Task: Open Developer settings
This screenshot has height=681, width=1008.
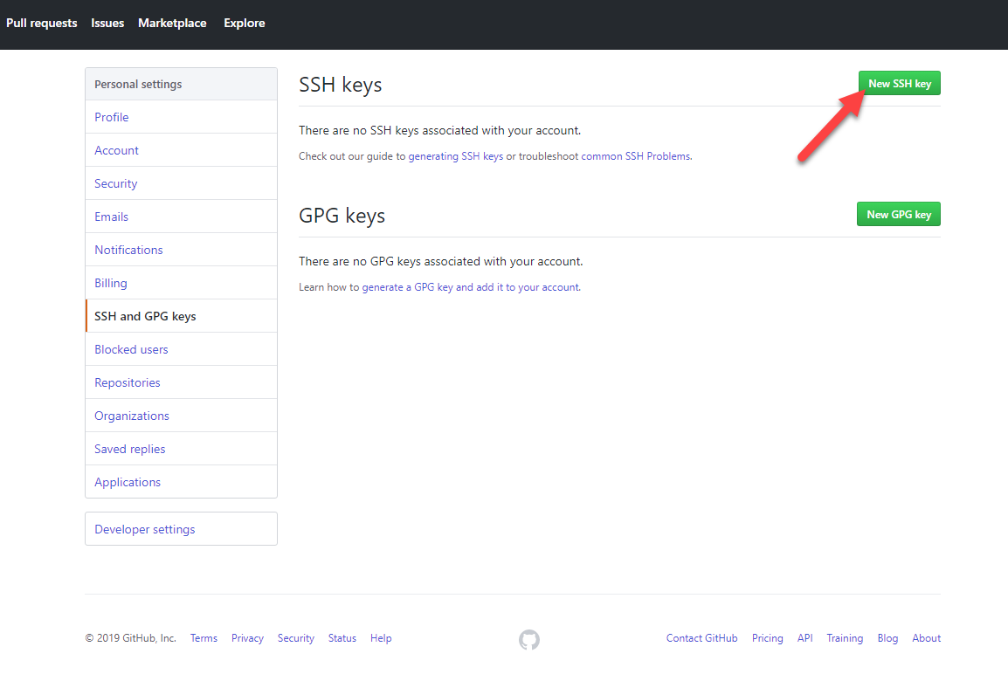Action: point(182,529)
